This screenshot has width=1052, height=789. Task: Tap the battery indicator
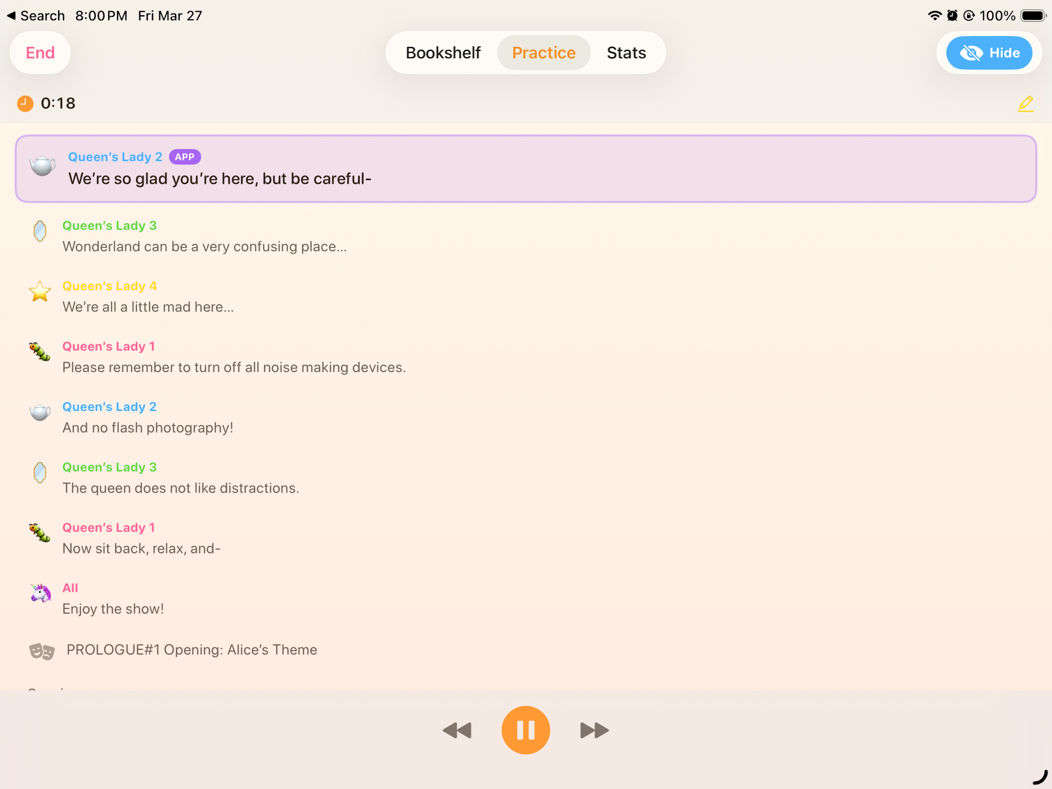click(1033, 16)
